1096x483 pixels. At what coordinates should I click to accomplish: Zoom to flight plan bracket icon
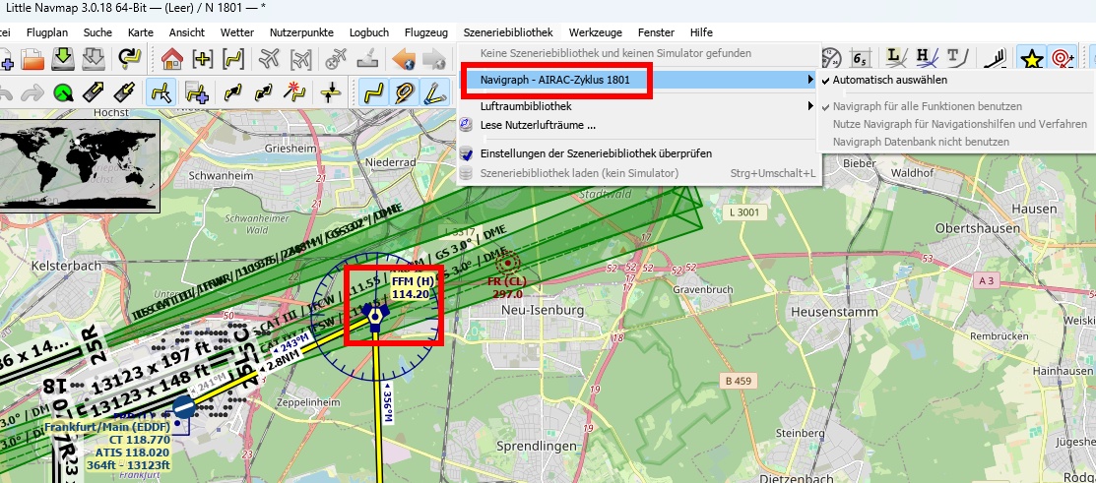[232, 59]
